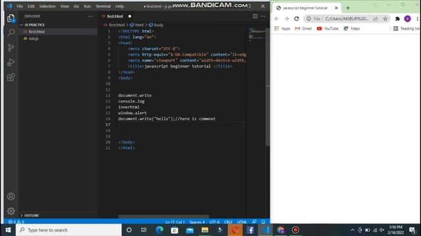This screenshot has width=421, height=236.
Task: Open Facebook from the taskbar
Action: point(250,230)
